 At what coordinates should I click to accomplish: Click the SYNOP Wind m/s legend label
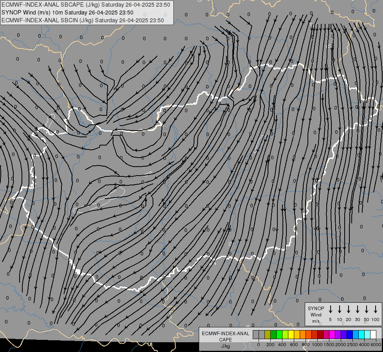[x=316, y=314]
